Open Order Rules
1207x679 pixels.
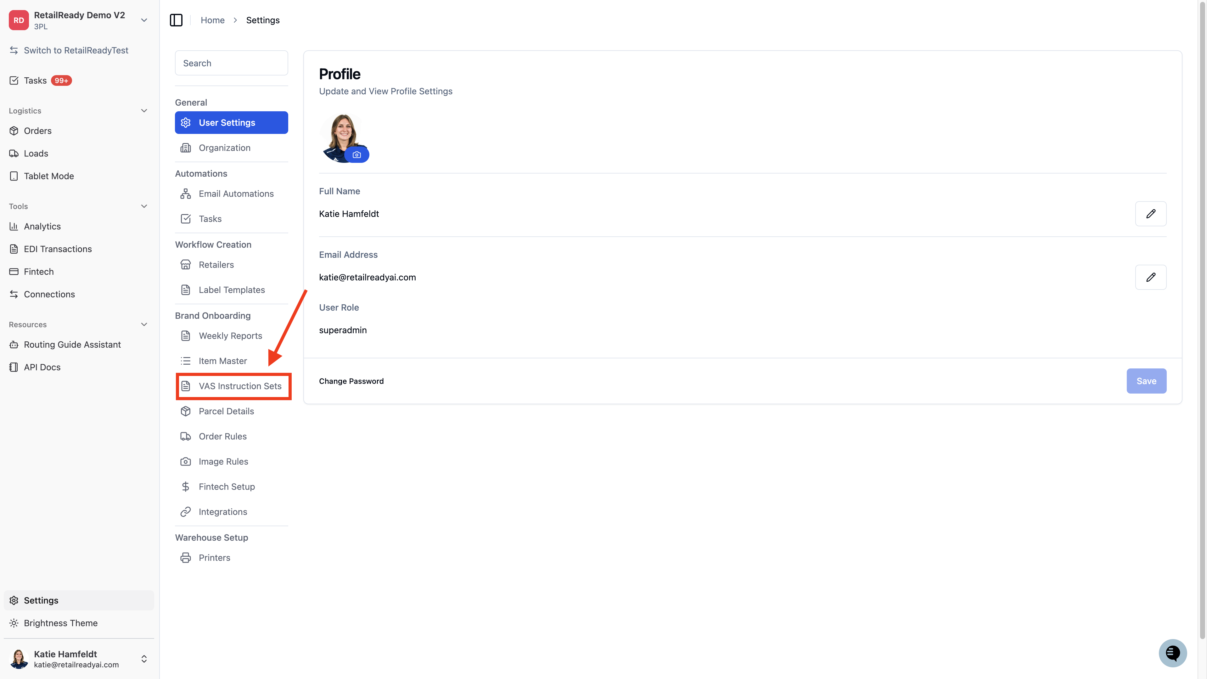[x=232, y=437]
